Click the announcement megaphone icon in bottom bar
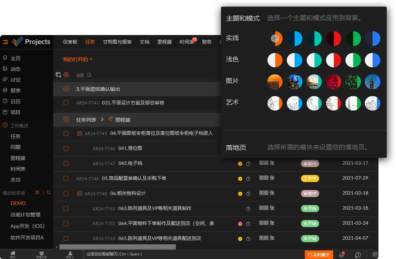This screenshot has height=259, width=396. click(x=341, y=255)
